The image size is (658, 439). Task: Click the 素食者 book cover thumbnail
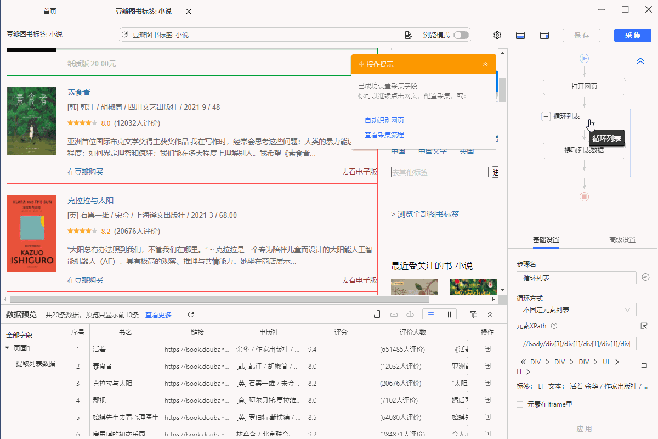(x=31, y=121)
